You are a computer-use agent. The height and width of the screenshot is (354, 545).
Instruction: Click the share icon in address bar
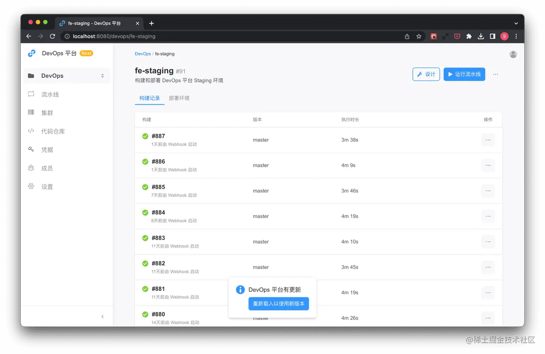(x=407, y=36)
